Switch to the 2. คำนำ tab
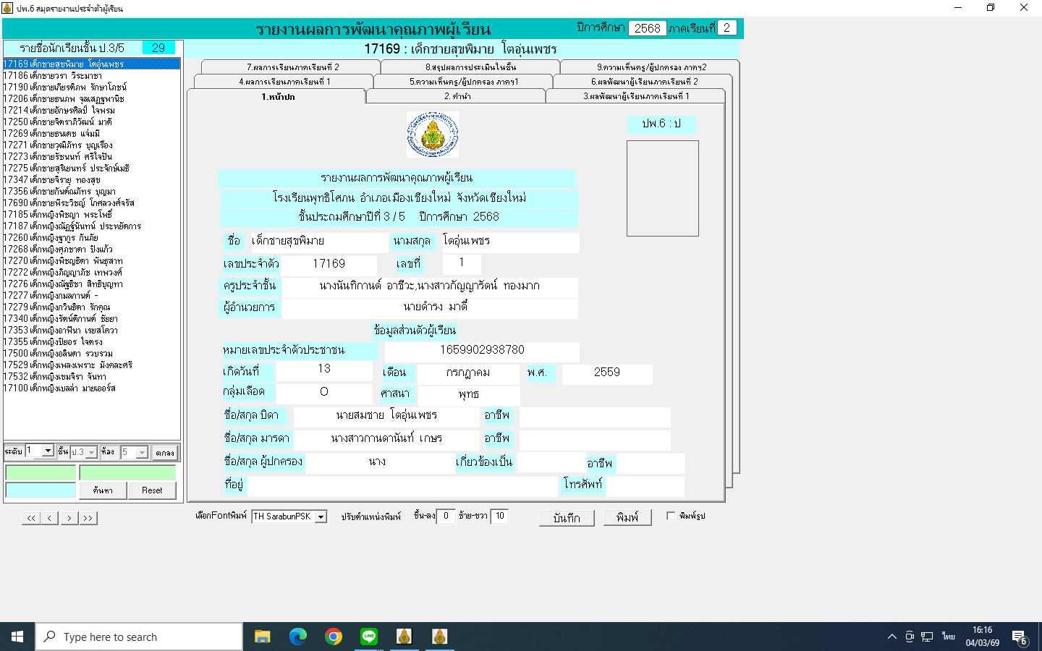1042x651 pixels. (457, 96)
